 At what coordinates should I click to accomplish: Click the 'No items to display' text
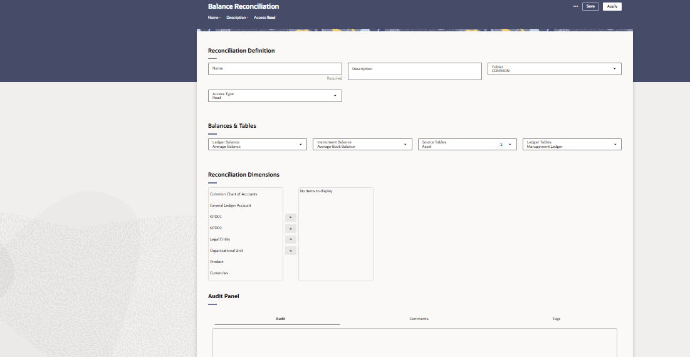(x=316, y=191)
